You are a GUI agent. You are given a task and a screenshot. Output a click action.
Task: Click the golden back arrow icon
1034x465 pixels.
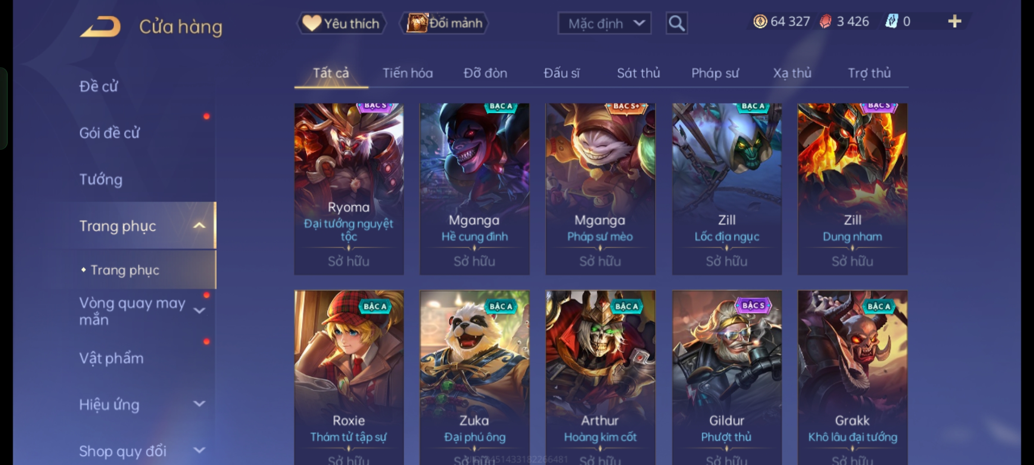point(100,27)
